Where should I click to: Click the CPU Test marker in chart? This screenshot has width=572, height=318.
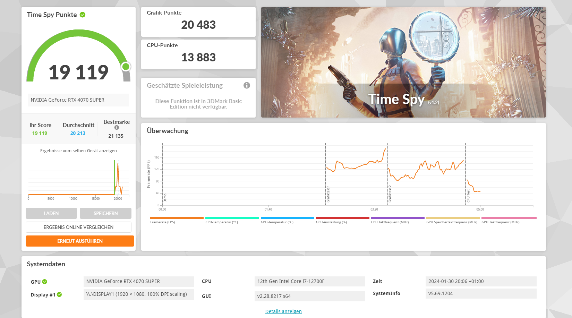468,196
